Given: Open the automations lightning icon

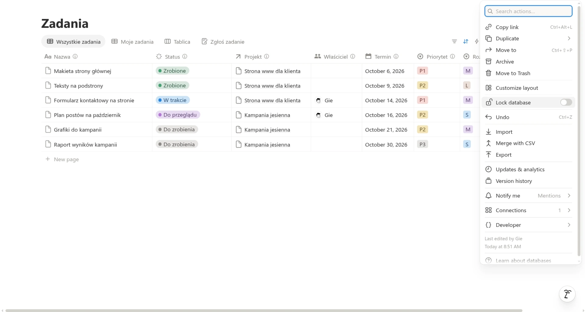Looking at the screenshot, I should click(x=477, y=41).
